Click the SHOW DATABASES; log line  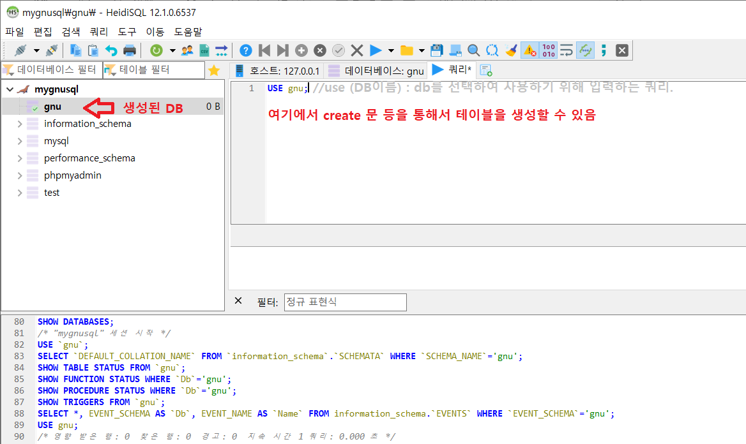click(x=75, y=322)
